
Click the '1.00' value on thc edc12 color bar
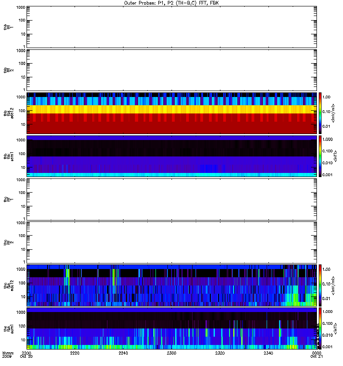coord(326,269)
